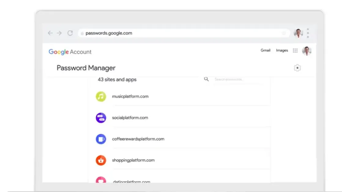Click the Chrome toolbar profile avatar
Viewport: 342px width, 192px height.
pyautogui.click(x=298, y=33)
